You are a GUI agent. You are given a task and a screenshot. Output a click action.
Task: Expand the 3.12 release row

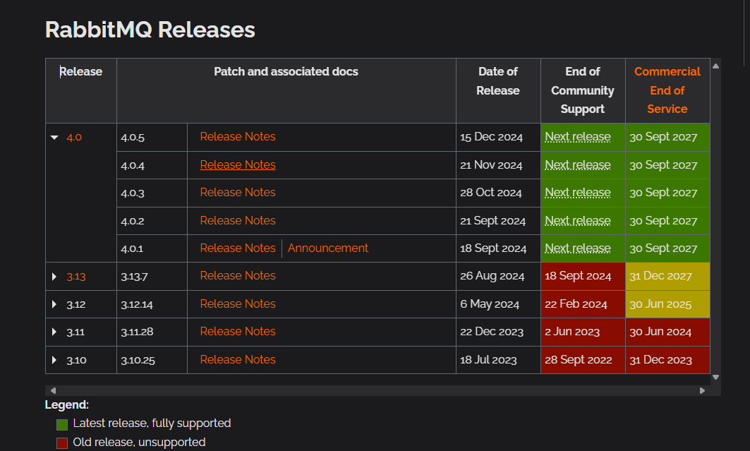[x=54, y=304]
